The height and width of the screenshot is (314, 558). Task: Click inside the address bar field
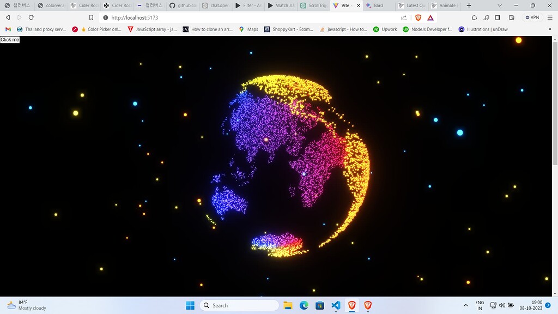click(x=218, y=17)
